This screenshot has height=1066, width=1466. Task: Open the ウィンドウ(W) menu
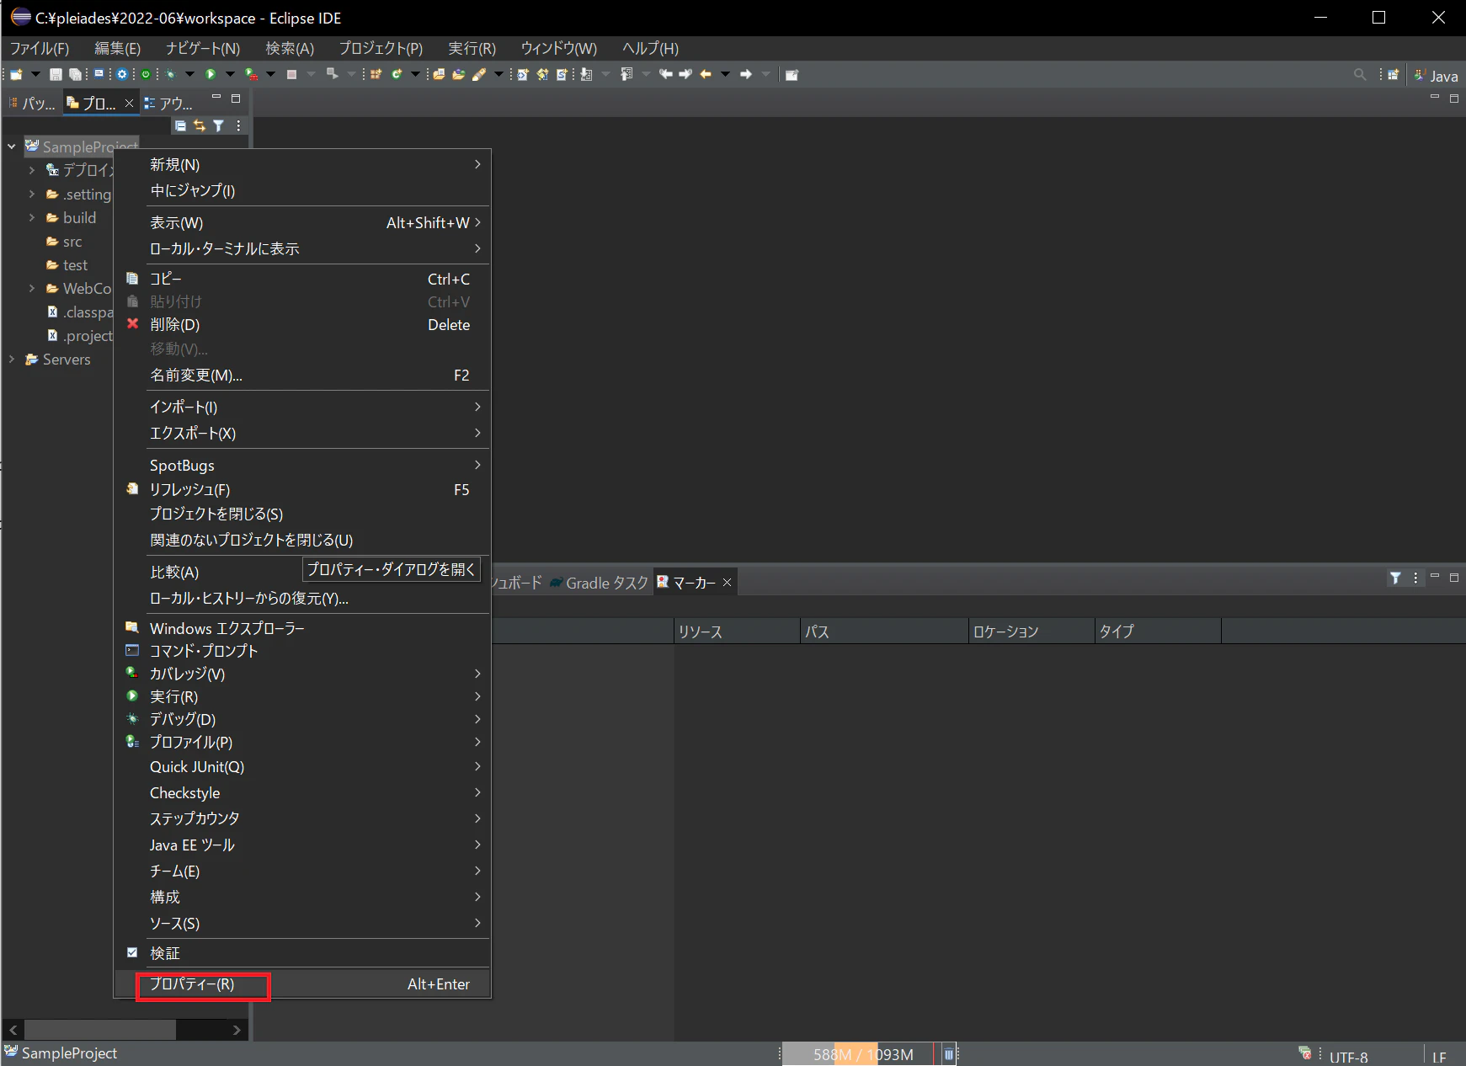pyautogui.click(x=558, y=48)
